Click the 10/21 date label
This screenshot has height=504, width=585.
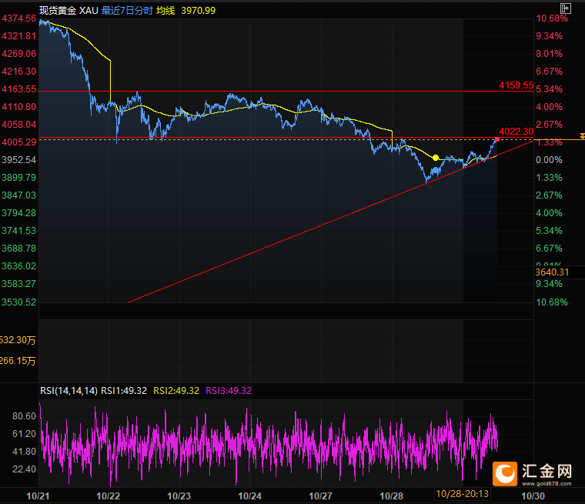[x=38, y=496]
